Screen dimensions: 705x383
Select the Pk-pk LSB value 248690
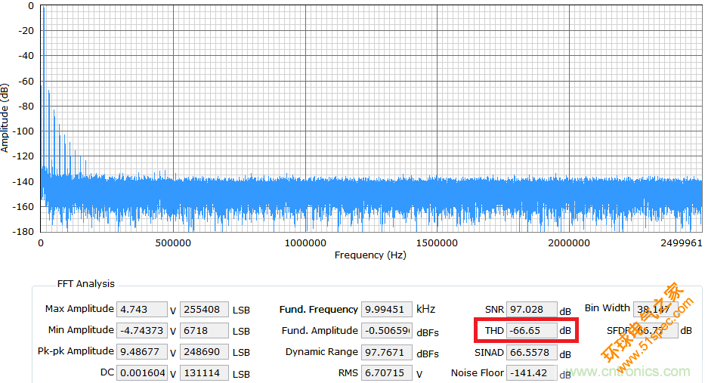[x=204, y=351]
